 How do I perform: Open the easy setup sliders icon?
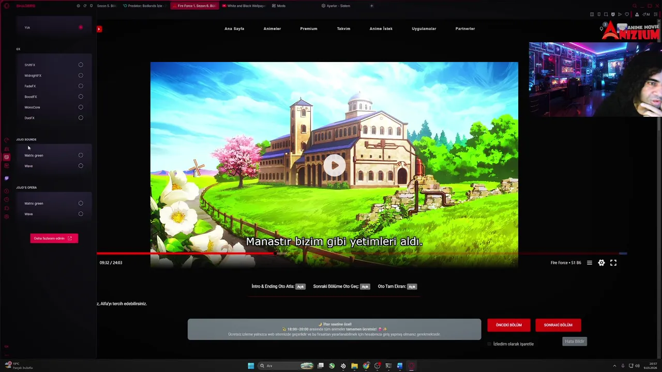coord(656,14)
